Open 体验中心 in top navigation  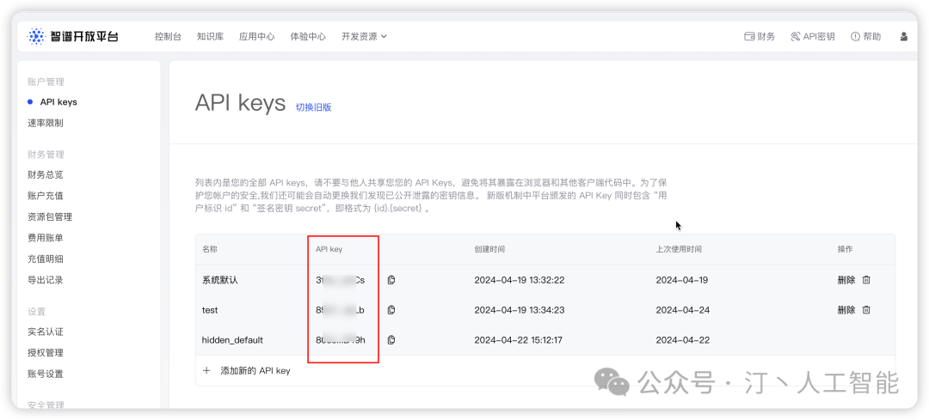308,36
